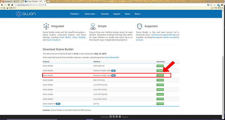The image size is (225, 120).
Task: Follow the Gluon Desktop link
Action: tap(79, 37)
